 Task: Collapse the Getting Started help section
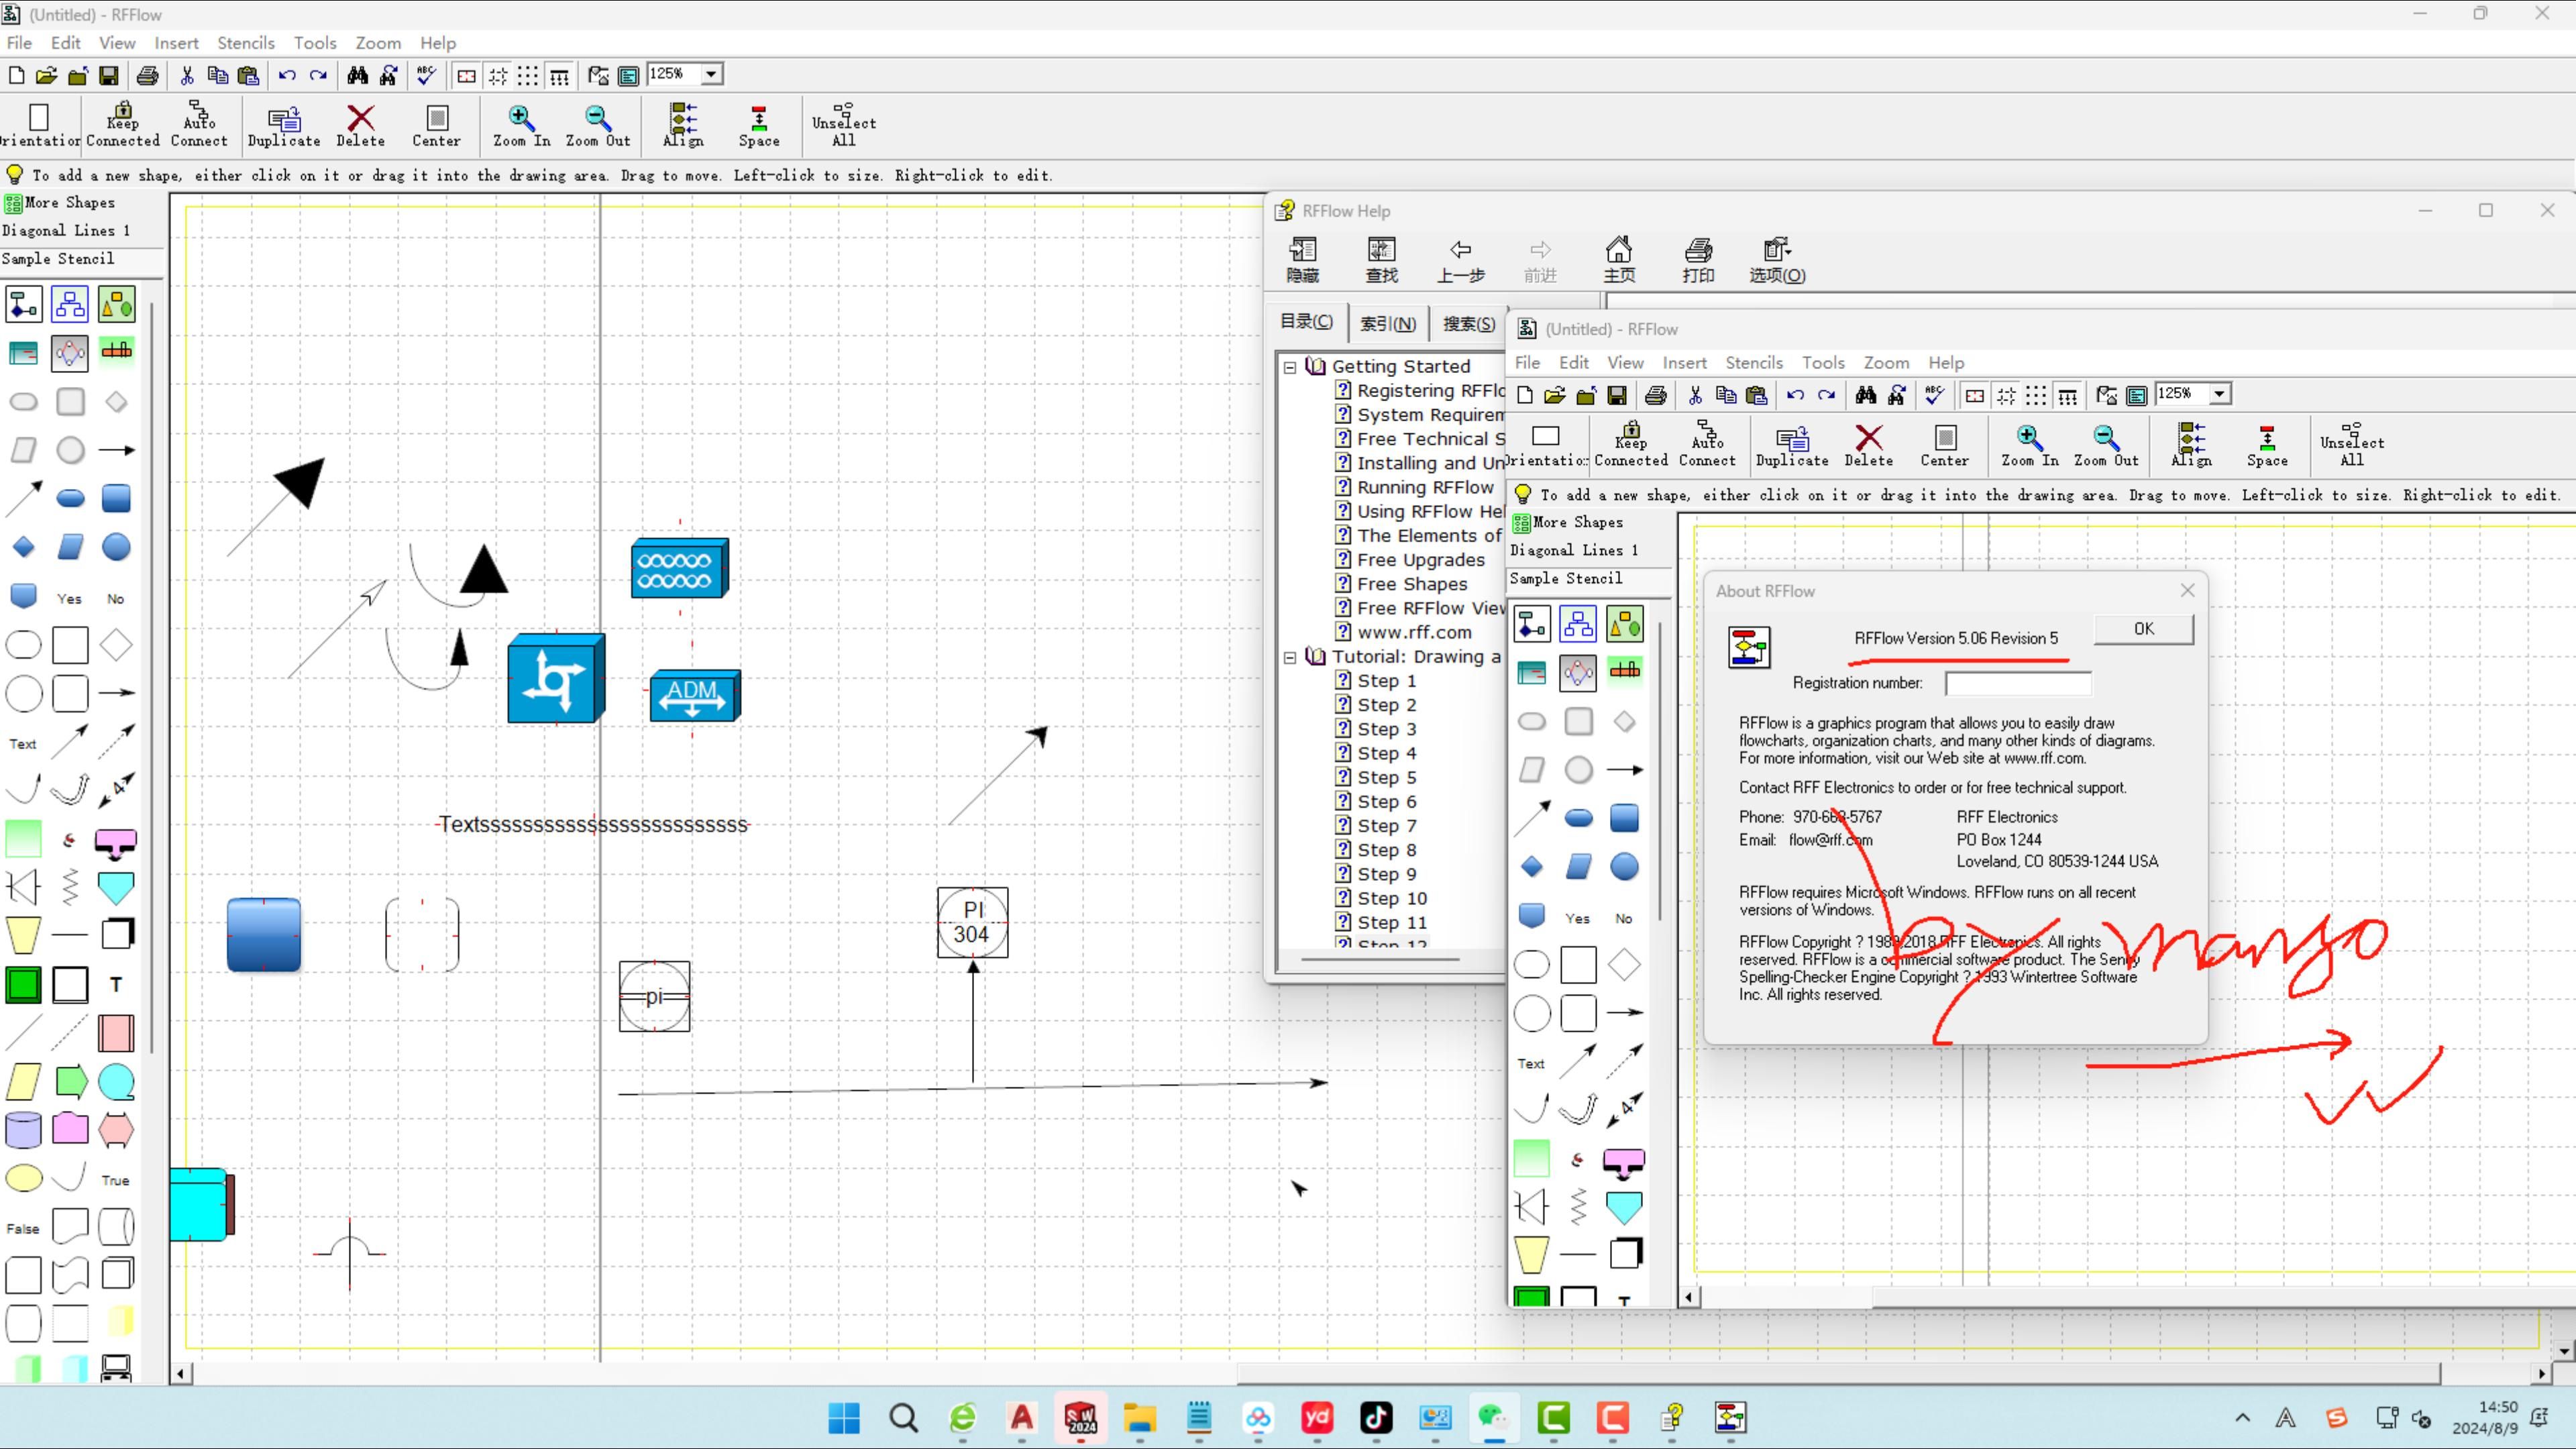(1290, 367)
